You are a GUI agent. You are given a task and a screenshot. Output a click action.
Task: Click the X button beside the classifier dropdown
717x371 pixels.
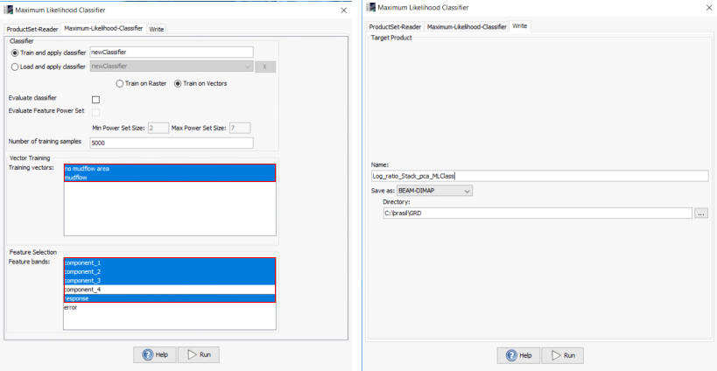(266, 66)
